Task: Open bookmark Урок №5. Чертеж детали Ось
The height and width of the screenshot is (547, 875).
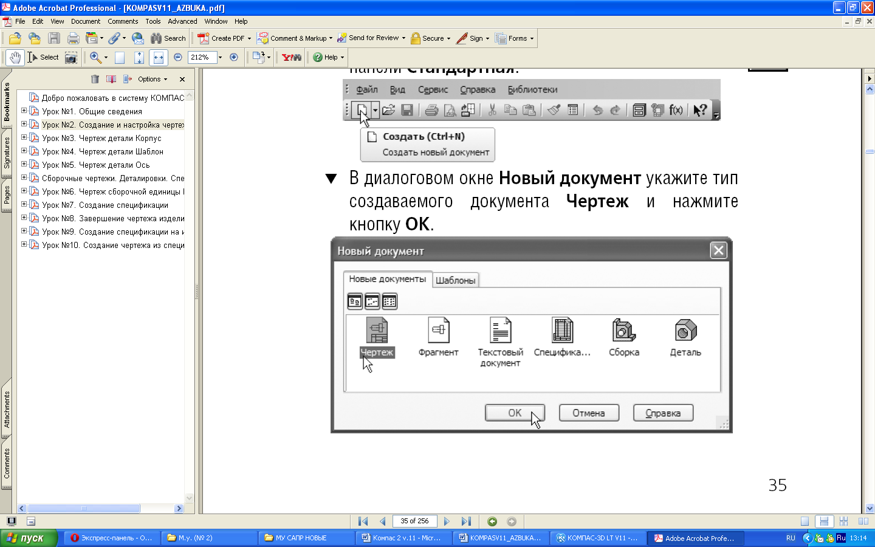Action: click(x=95, y=165)
